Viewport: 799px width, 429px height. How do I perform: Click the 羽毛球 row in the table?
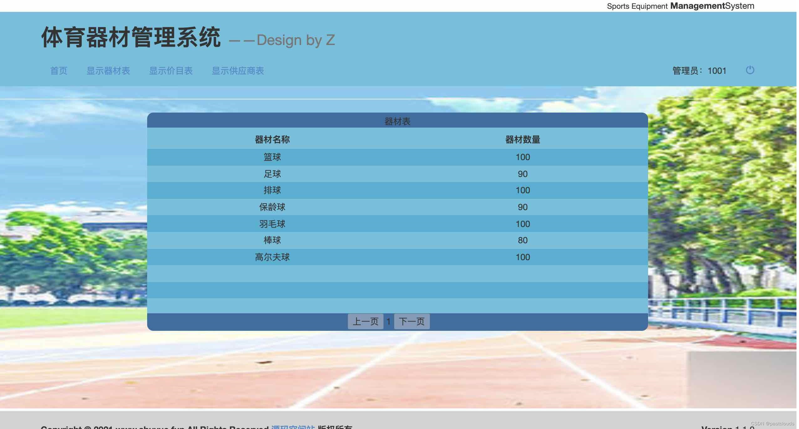pos(272,224)
